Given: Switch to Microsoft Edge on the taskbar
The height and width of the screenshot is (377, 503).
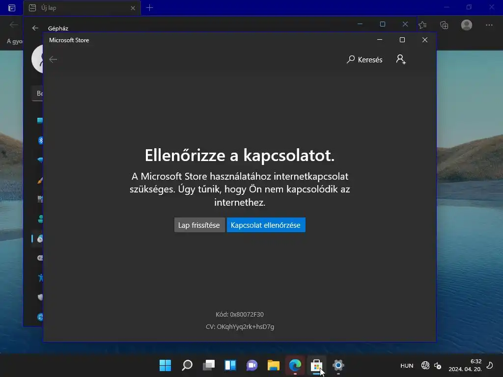Looking at the screenshot, I should pyautogui.click(x=295, y=365).
